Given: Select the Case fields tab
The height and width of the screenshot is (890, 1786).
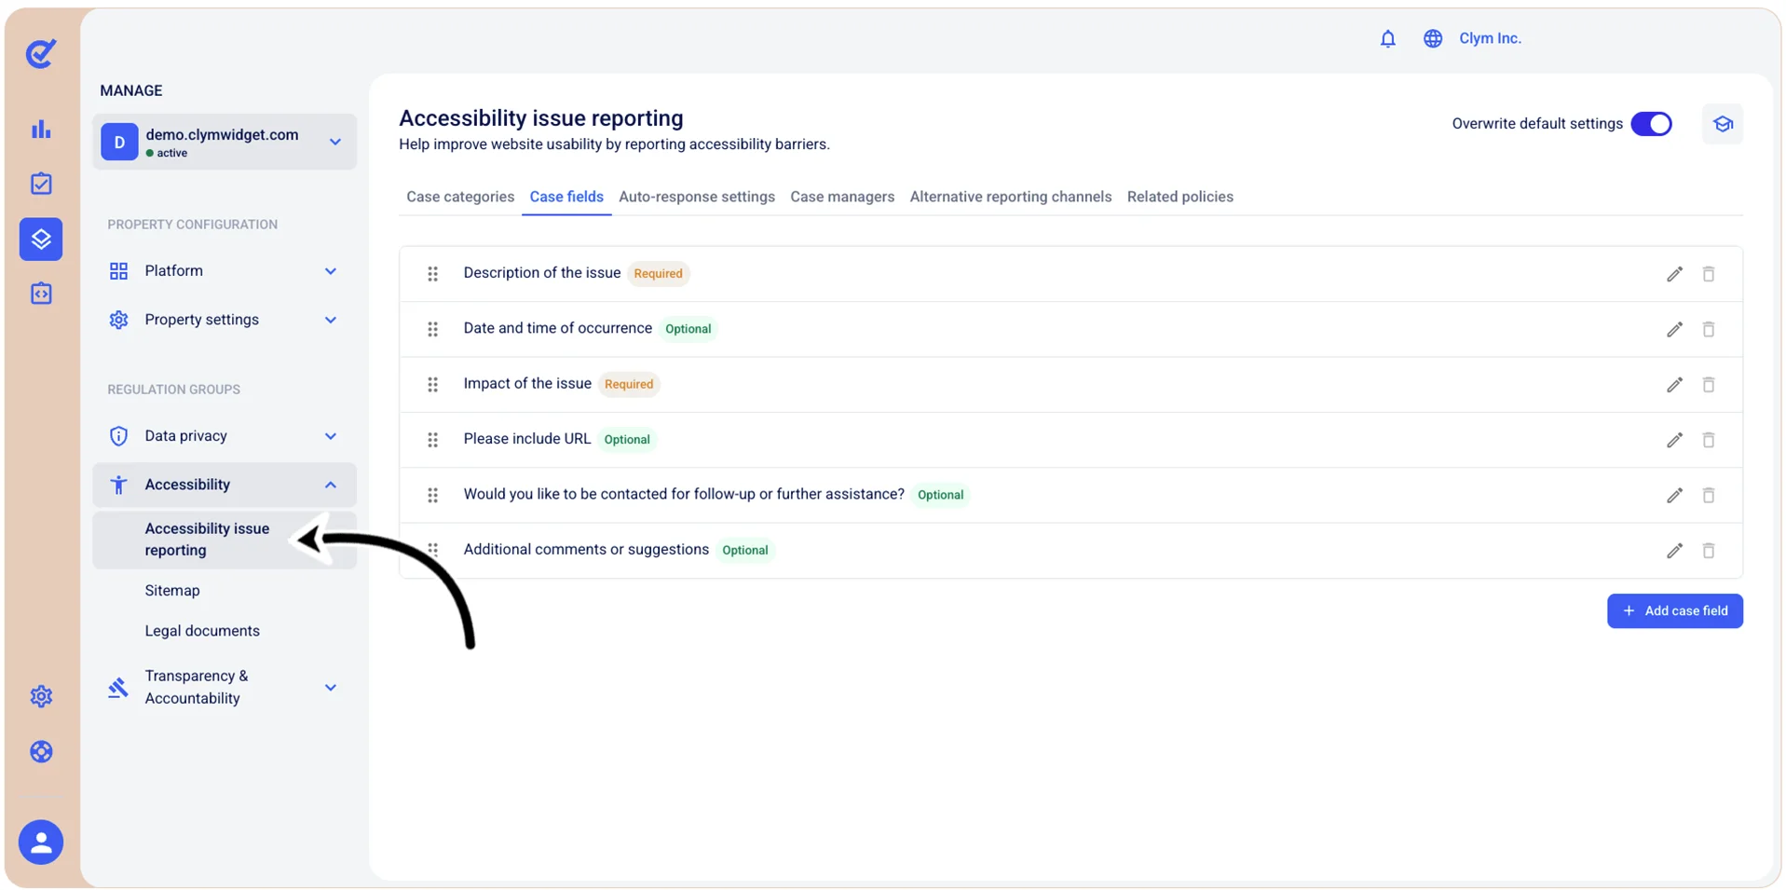Looking at the screenshot, I should 566,197.
